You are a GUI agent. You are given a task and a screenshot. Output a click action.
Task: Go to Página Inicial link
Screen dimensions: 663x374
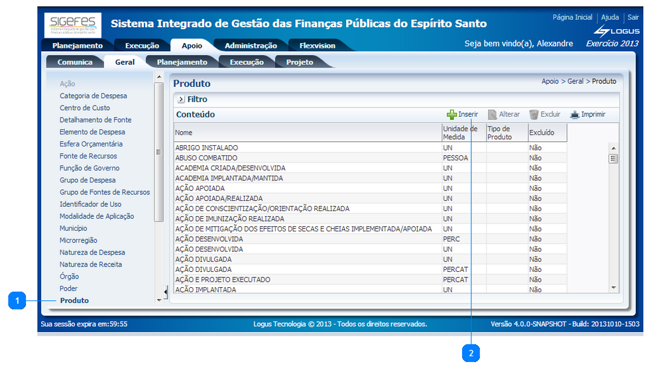(x=572, y=17)
